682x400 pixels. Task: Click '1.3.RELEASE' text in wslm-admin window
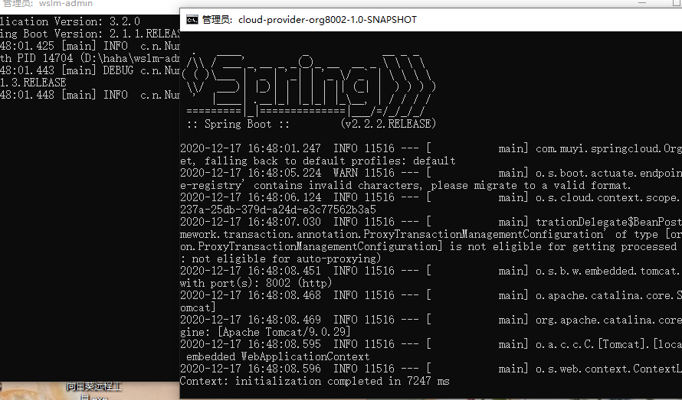click(x=33, y=83)
